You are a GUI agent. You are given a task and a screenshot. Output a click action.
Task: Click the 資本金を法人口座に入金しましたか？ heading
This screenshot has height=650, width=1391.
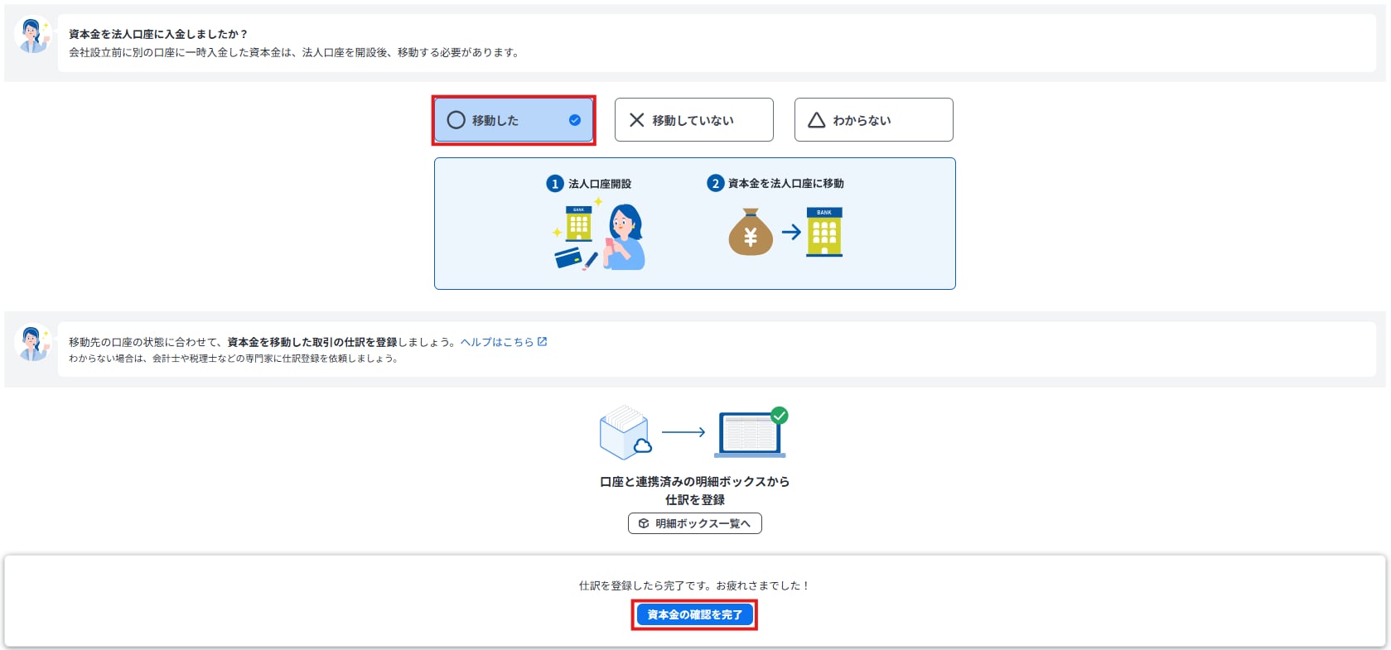[158, 34]
